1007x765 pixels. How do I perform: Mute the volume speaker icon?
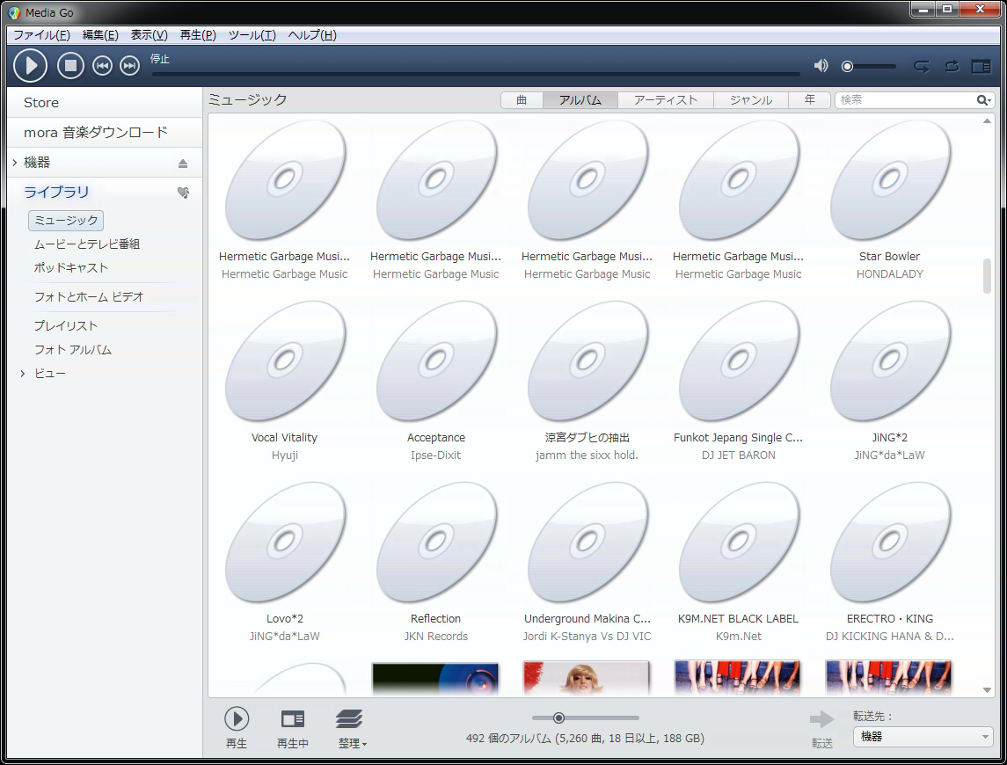[821, 66]
